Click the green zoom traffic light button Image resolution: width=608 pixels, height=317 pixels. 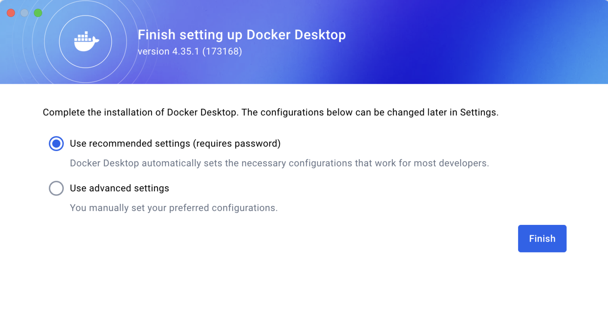click(x=38, y=13)
